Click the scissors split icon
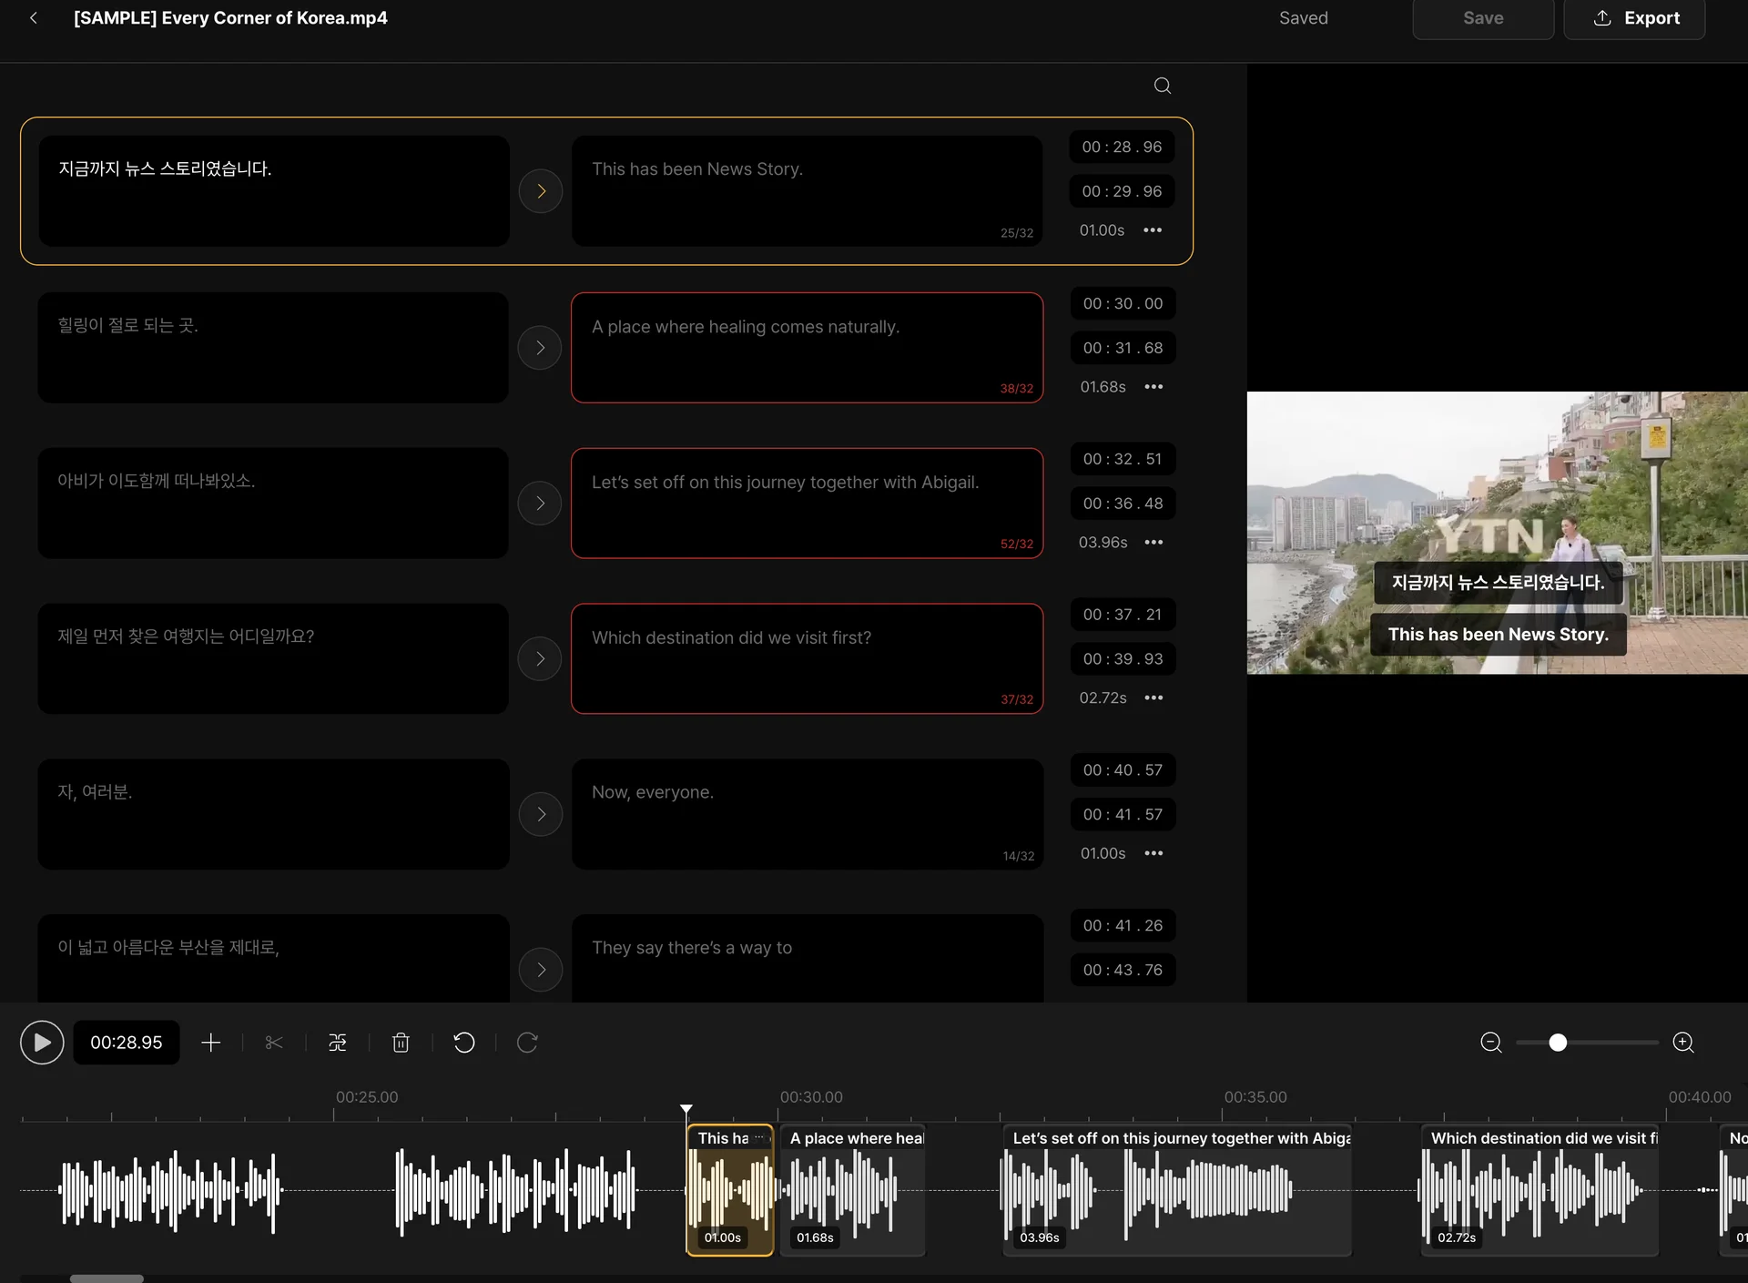This screenshot has width=1748, height=1283. point(274,1042)
